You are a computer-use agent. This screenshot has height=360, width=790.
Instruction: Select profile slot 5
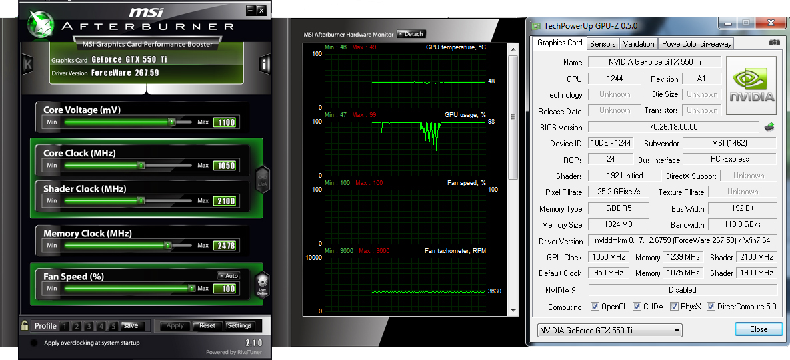(113, 326)
